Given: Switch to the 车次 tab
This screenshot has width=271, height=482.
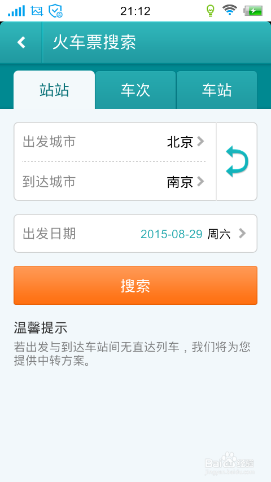Looking at the screenshot, I should (x=135, y=90).
